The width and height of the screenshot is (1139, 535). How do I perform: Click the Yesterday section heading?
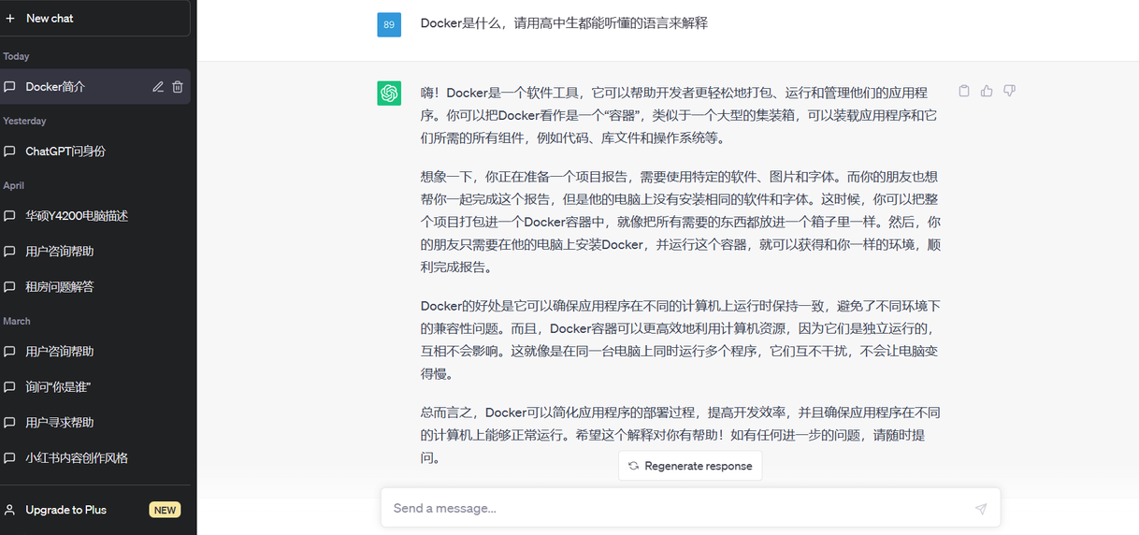coord(25,121)
